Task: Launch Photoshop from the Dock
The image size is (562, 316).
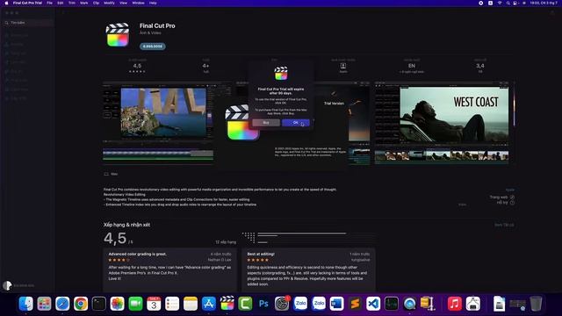Action: point(263,304)
